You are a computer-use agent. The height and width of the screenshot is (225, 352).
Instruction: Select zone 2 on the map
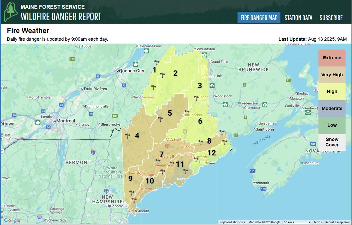(175, 73)
